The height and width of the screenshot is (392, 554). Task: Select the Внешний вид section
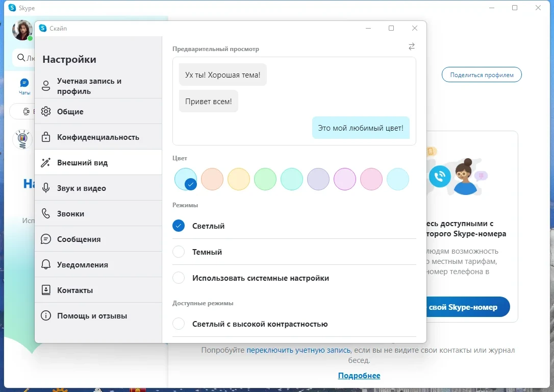click(98, 162)
